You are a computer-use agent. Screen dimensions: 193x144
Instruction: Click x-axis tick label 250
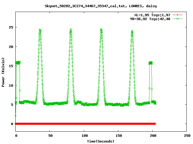click(x=187, y=136)
